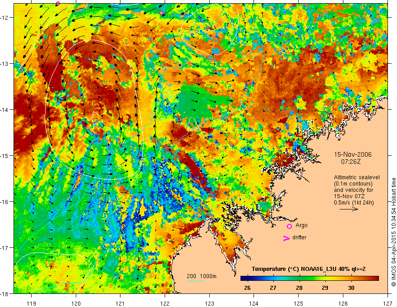
Task: Click the cyan 200 1000m bathymetry legend line
Action: 196,281
